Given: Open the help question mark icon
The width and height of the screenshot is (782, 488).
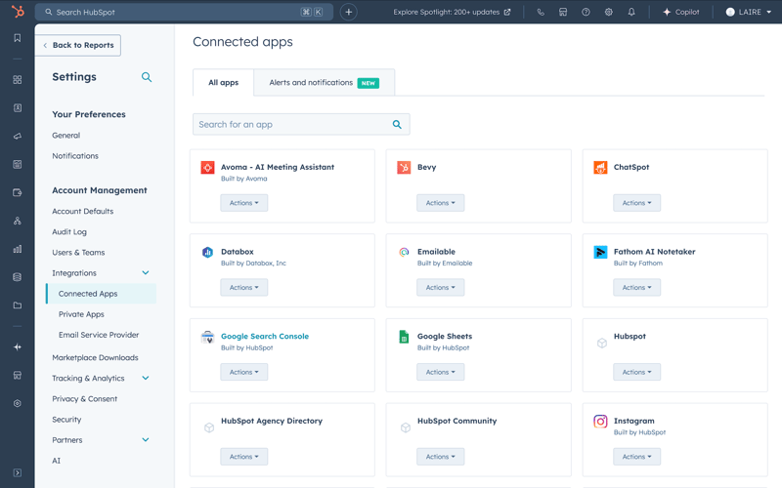Looking at the screenshot, I should click(x=586, y=12).
